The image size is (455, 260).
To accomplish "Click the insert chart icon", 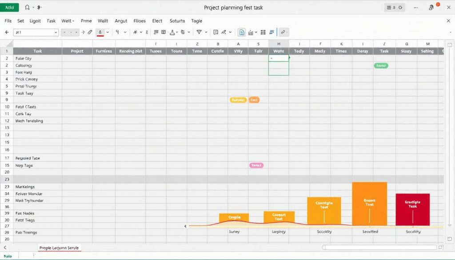I will point(251,32).
